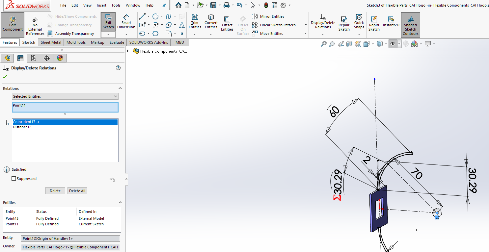
Task: Switch to the Features tab
Action: [x=10, y=42]
